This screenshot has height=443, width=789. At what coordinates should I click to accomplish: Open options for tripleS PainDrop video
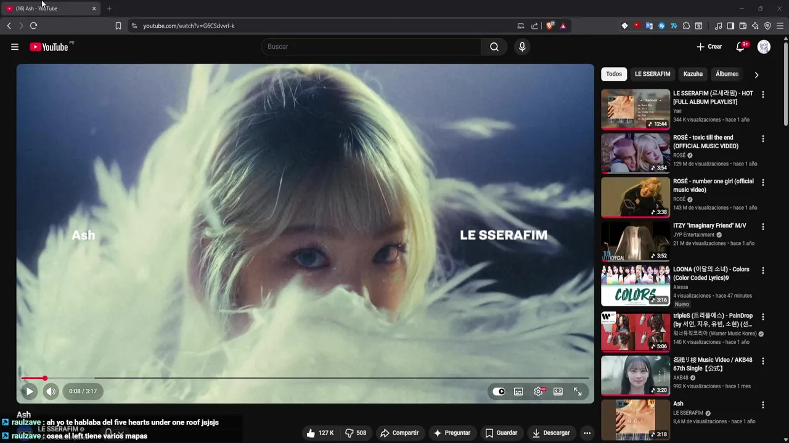pos(763,317)
